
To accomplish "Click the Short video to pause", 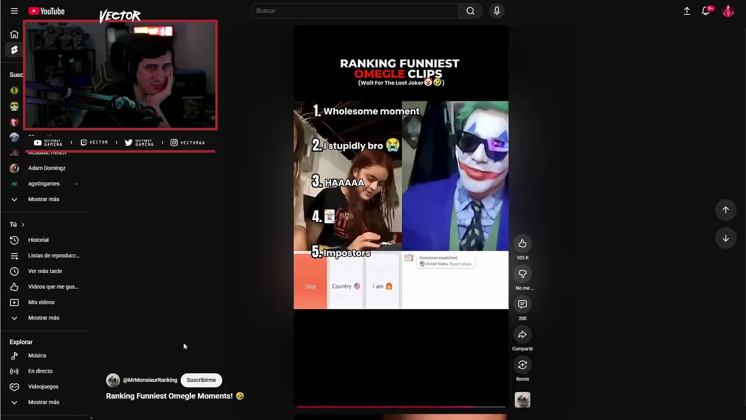I will 401,216.
